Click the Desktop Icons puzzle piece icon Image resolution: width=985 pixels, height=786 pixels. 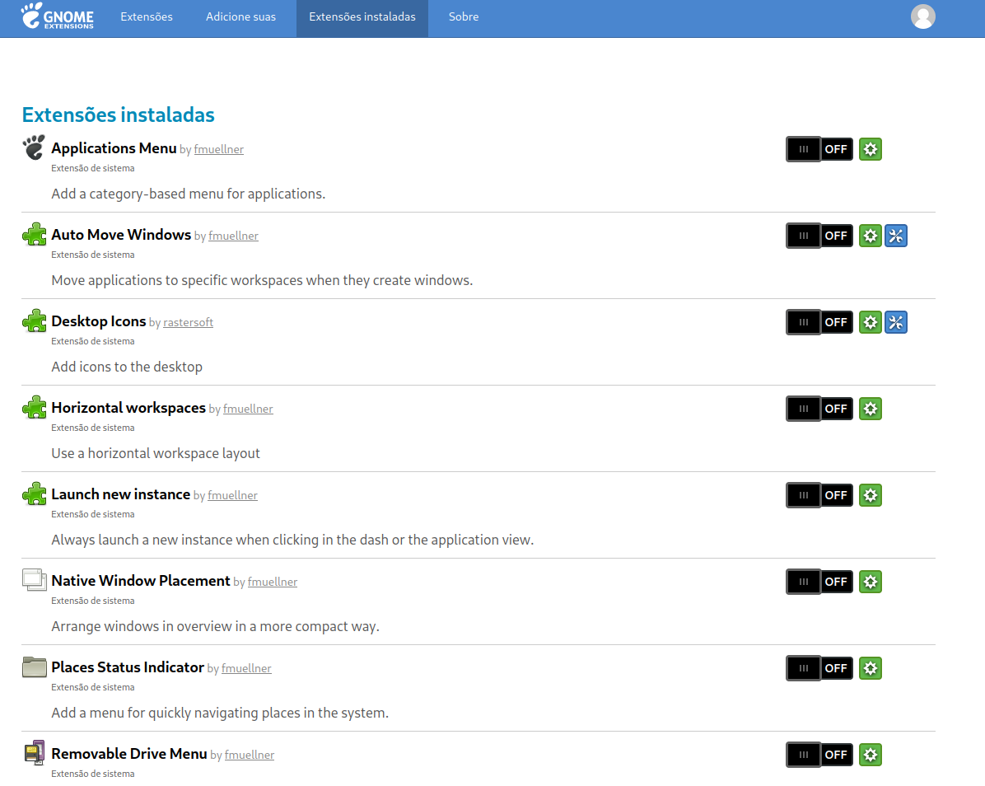[x=34, y=320]
